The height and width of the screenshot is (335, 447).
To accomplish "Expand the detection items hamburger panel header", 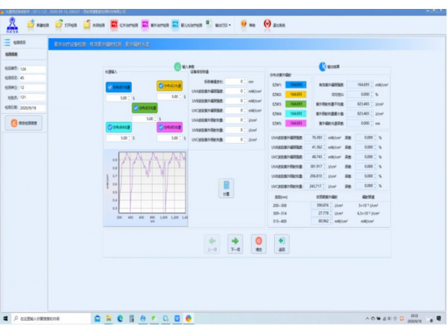I will 7,44.
